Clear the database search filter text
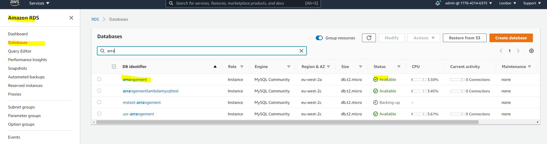This screenshot has height=144, width=547. click(x=301, y=51)
